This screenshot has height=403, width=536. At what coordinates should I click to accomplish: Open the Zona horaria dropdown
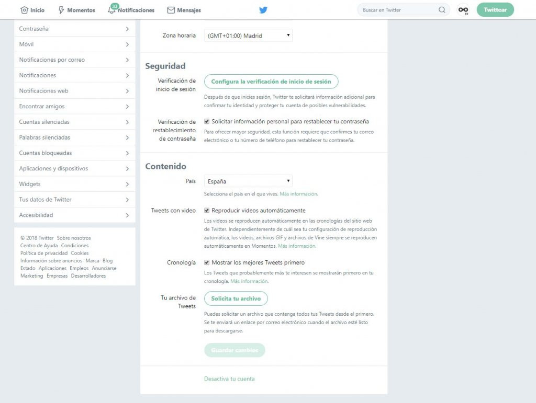(x=248, y=35)
